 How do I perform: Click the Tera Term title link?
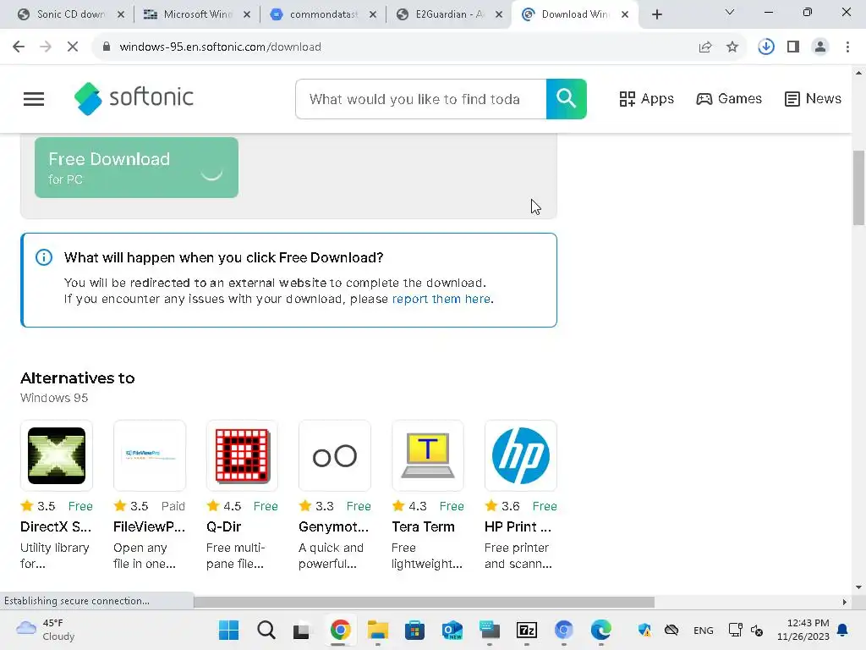click(x=423, y=526)
